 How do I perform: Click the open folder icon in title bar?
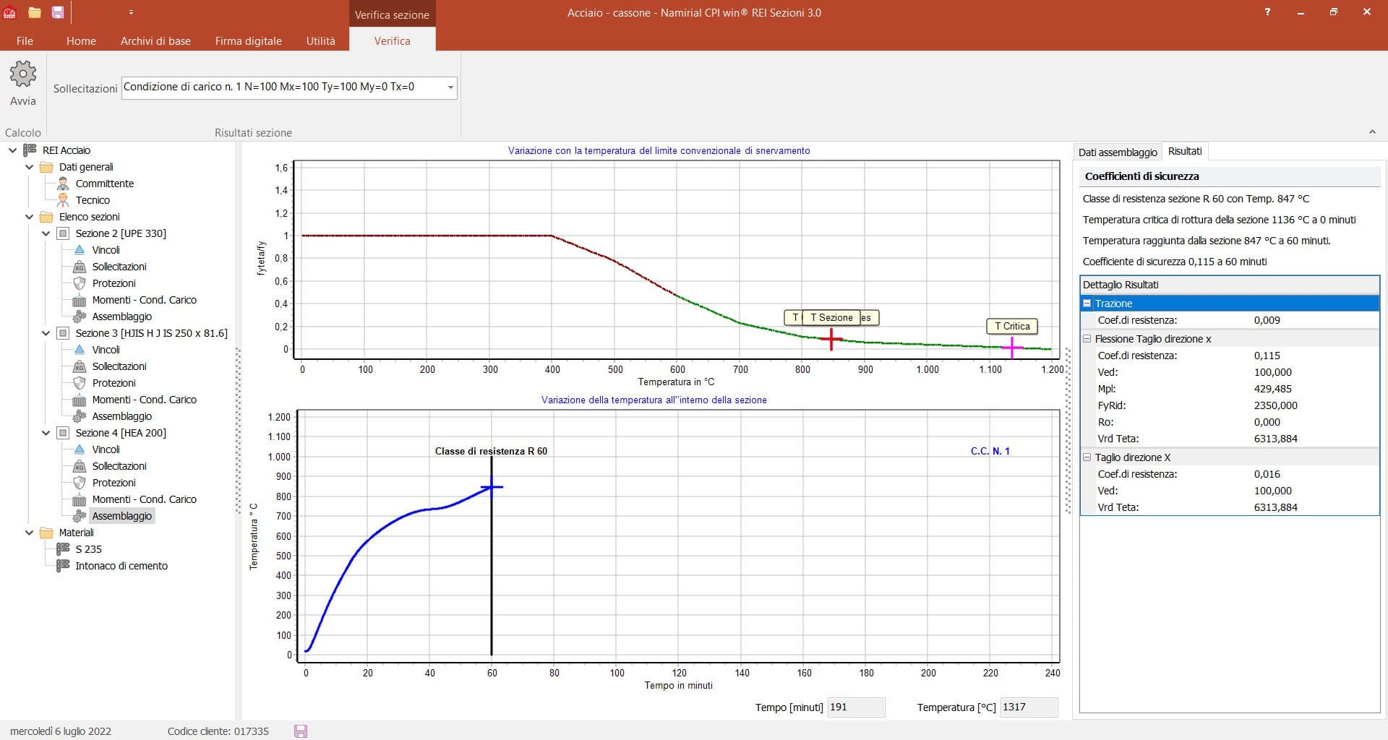34,12
